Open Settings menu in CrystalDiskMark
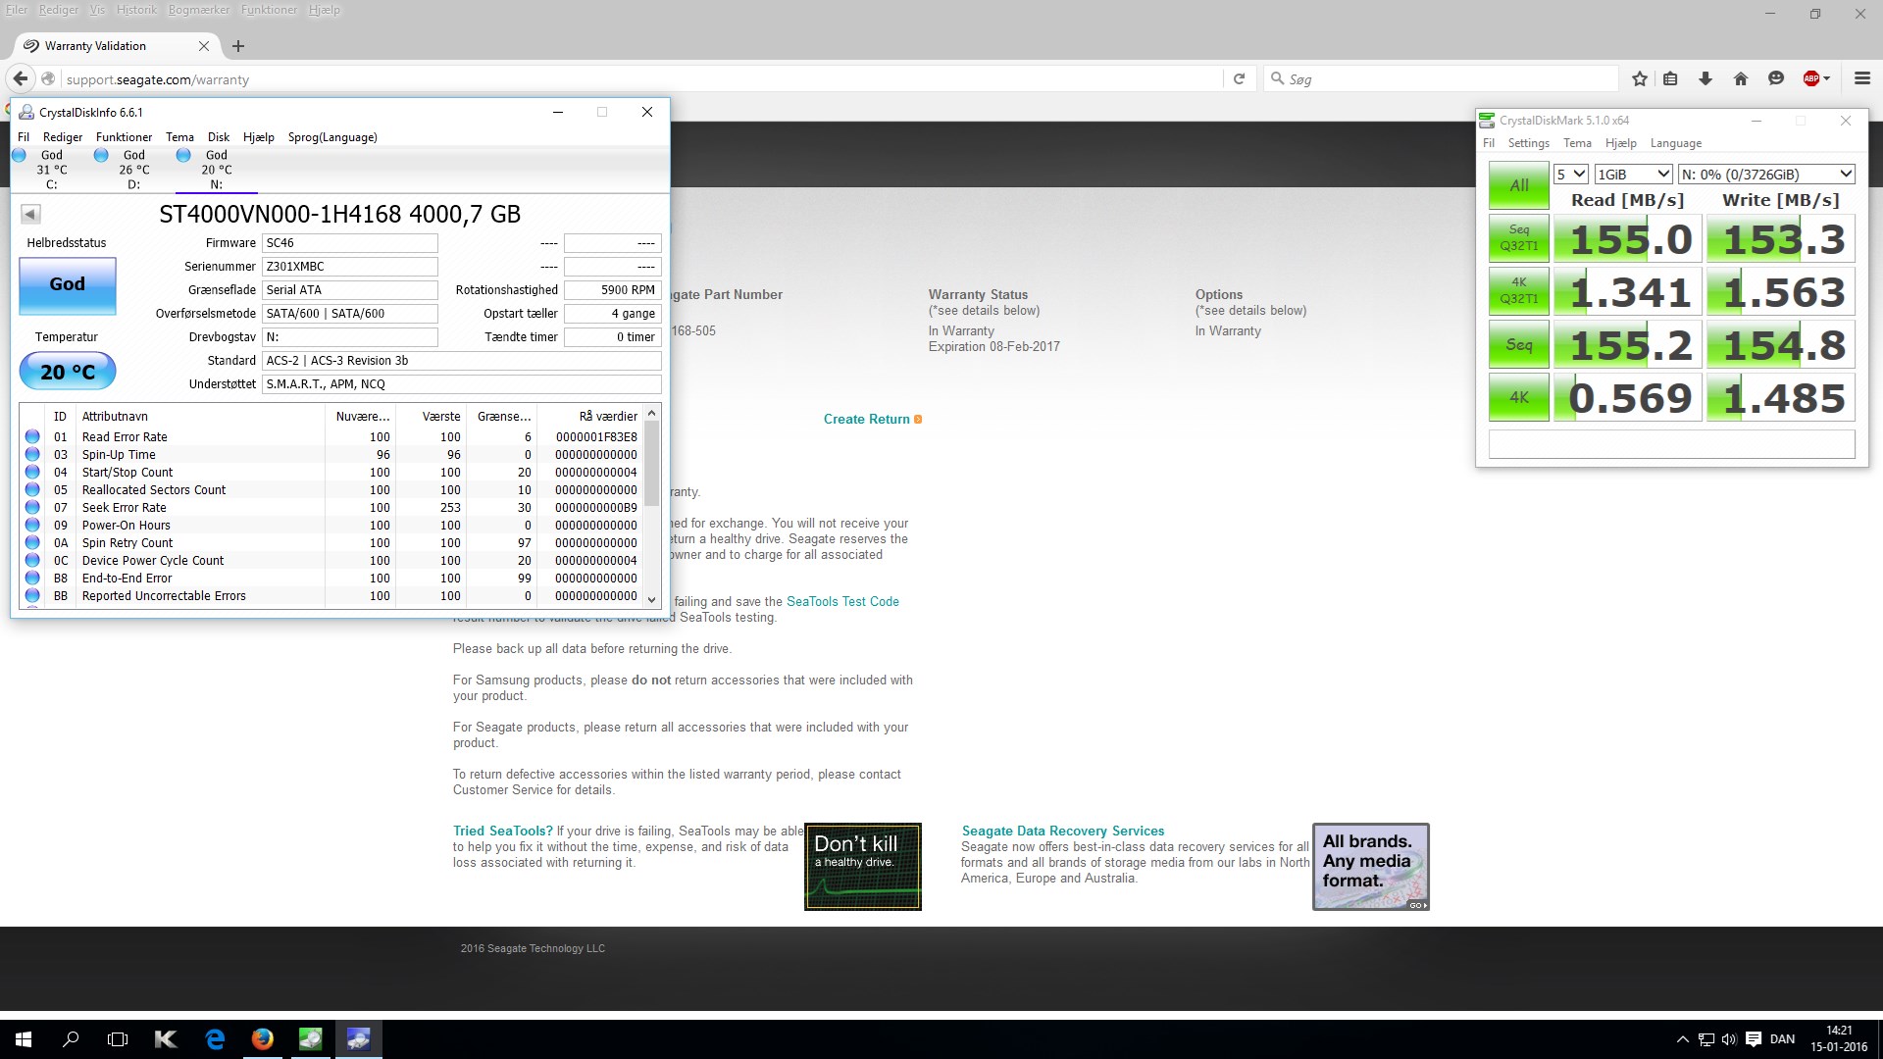Screen dimensions: 1883x1059 1528,143
